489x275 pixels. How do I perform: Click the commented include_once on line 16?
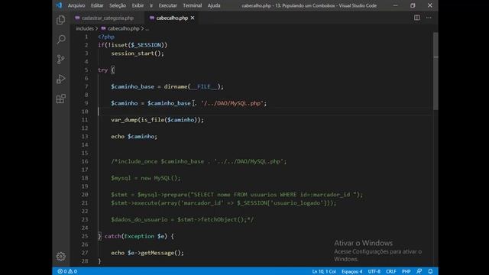199,161
